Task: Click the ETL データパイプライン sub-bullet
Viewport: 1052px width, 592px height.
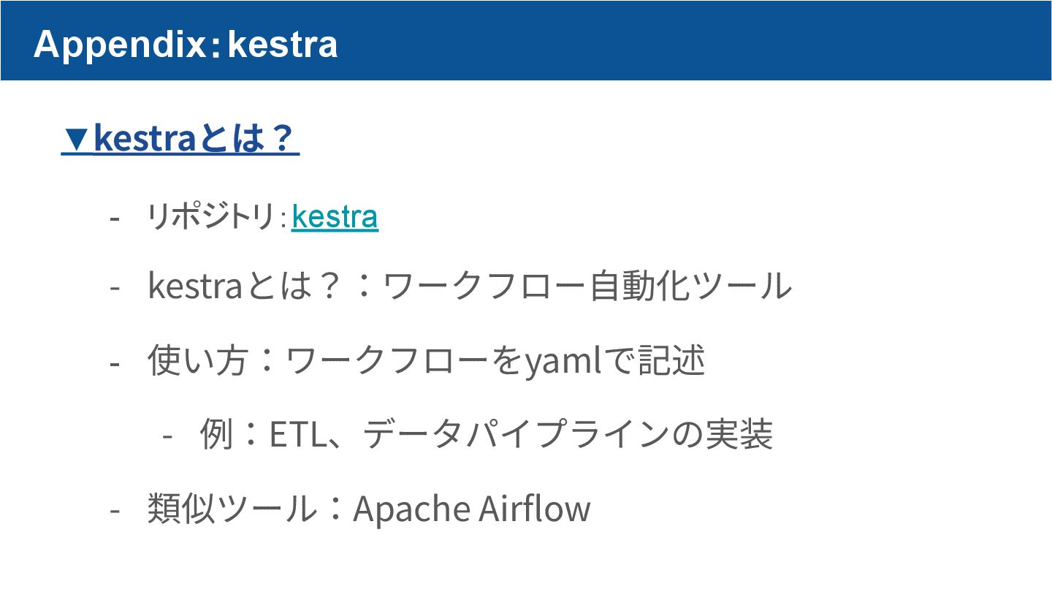Action: pos(487,435)
